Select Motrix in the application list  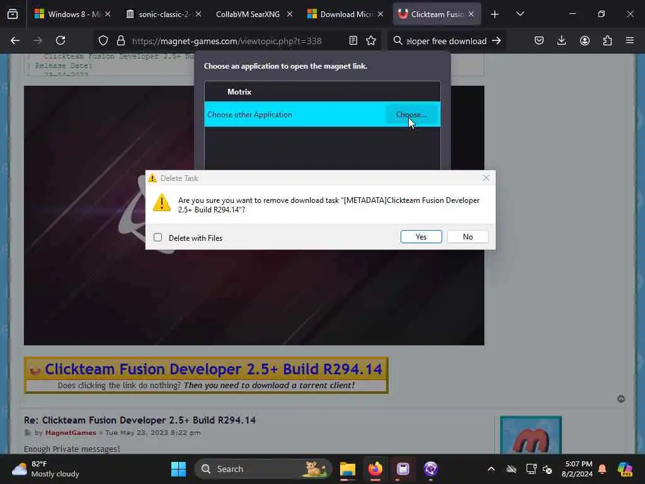point(322,92)
